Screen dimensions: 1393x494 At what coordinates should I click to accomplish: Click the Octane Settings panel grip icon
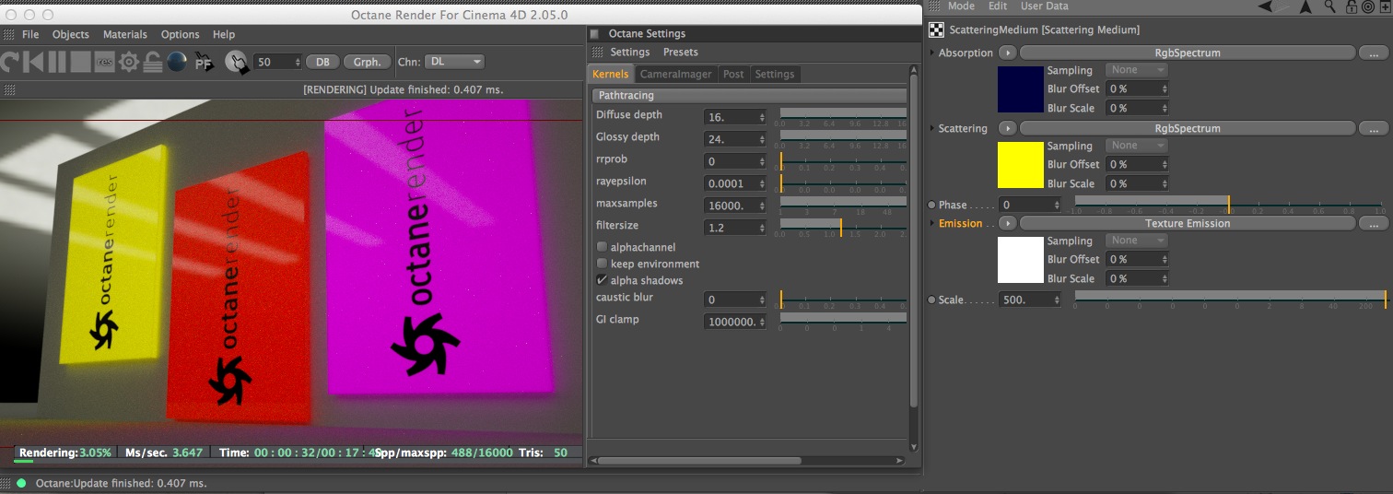point(597,53)
